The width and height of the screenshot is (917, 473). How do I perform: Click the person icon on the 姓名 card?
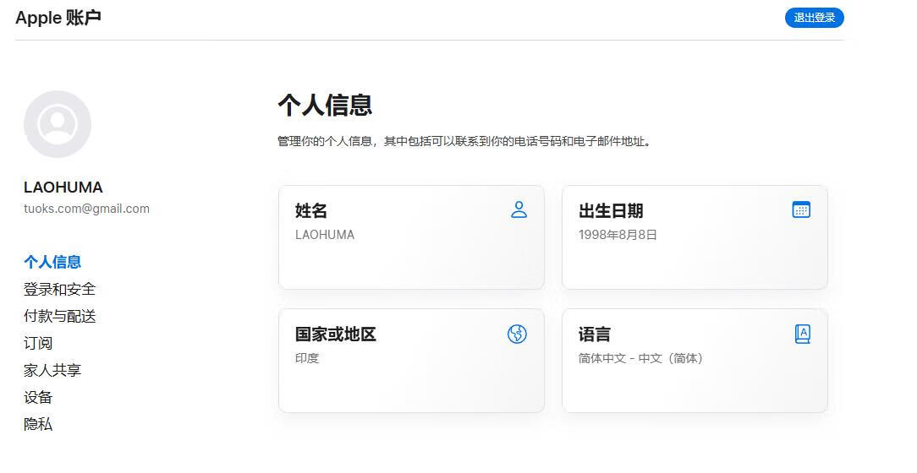point(519,210)
